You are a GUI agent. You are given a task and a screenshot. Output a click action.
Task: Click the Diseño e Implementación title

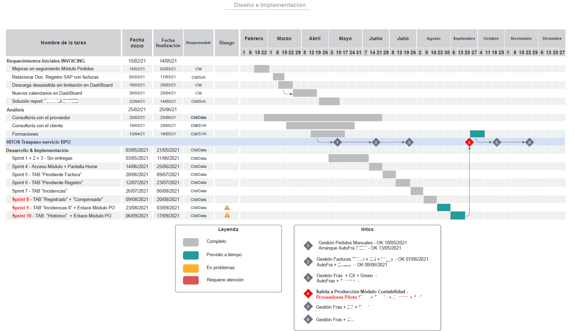[269, 5]
